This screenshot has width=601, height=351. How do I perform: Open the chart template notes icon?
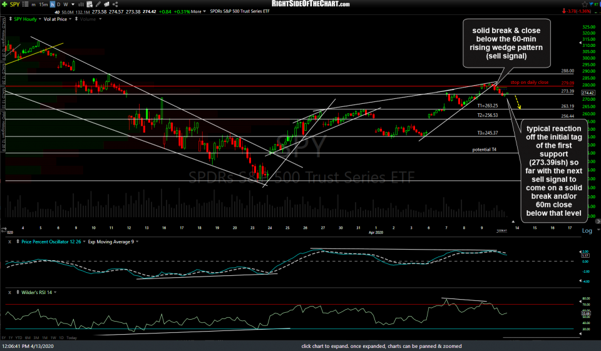click(x=90, y=4)
